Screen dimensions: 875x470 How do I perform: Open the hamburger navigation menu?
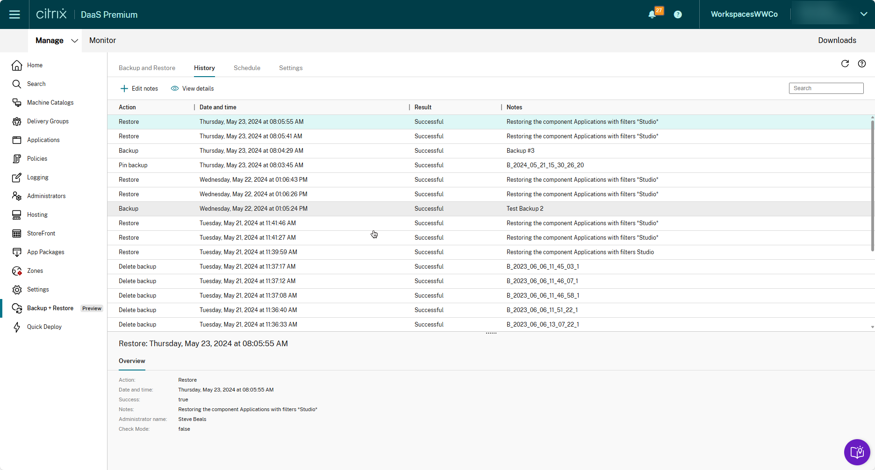[x=14, y=14]
